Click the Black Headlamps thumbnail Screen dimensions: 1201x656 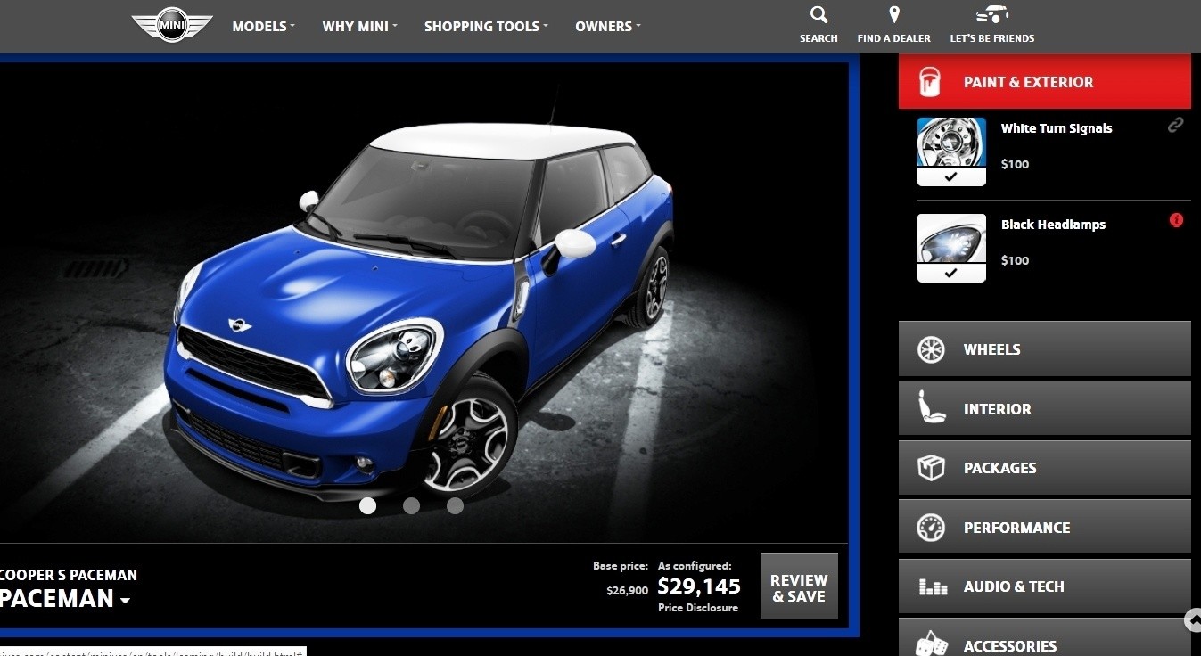tap(951, 240)
